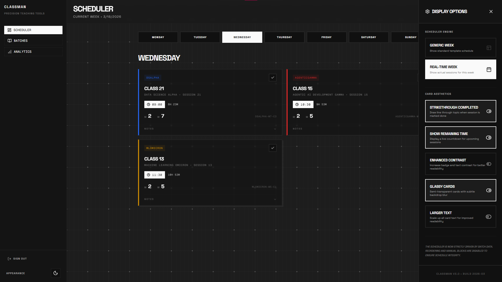Select the Real-Time Week scheduler engine
This screenshot has height=282, width=502.
pos(460,69)
